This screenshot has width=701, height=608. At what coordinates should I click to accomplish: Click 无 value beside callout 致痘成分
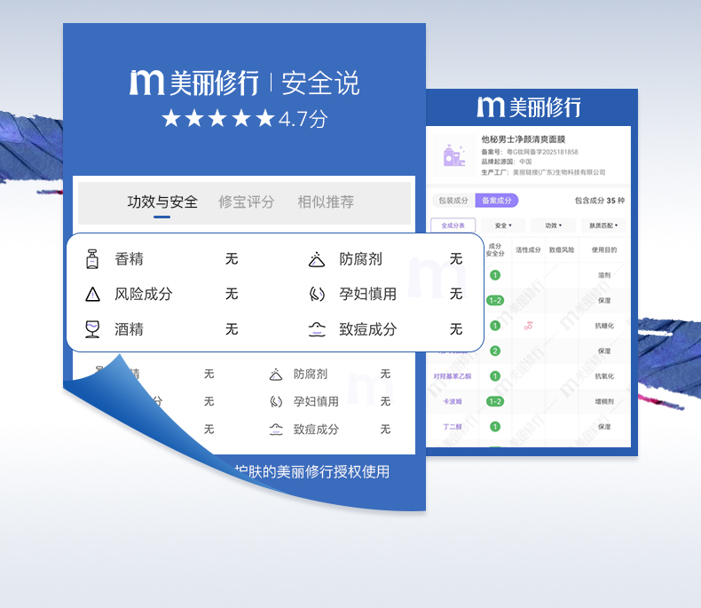pyautogui.click(x=456, y=329)
